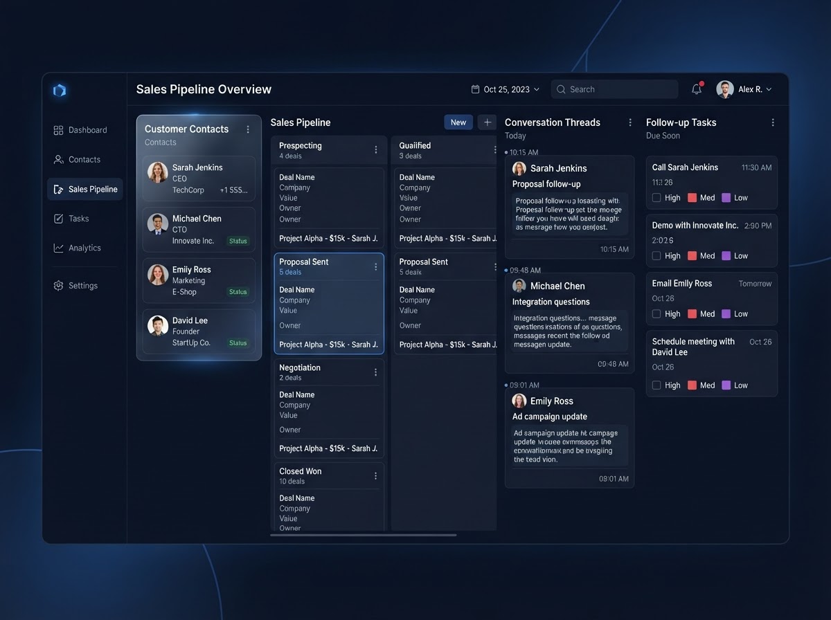Select Med red swatch on Email Emily Ross

coord(692,314)
